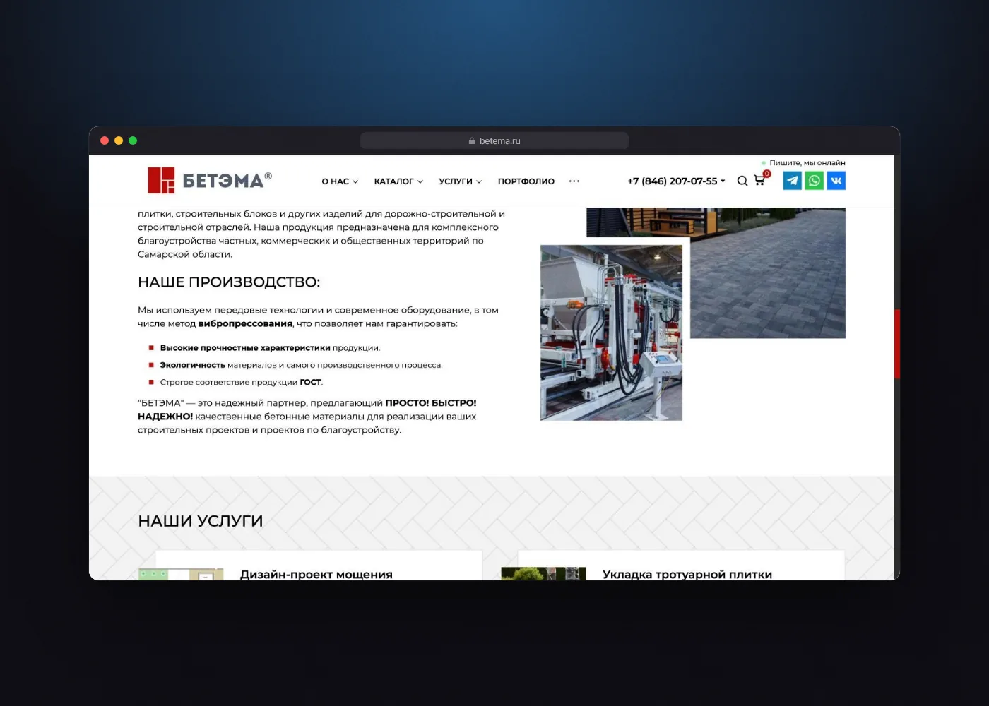Open the paved tile area photo
989x706 pixels.
point(768,282)
